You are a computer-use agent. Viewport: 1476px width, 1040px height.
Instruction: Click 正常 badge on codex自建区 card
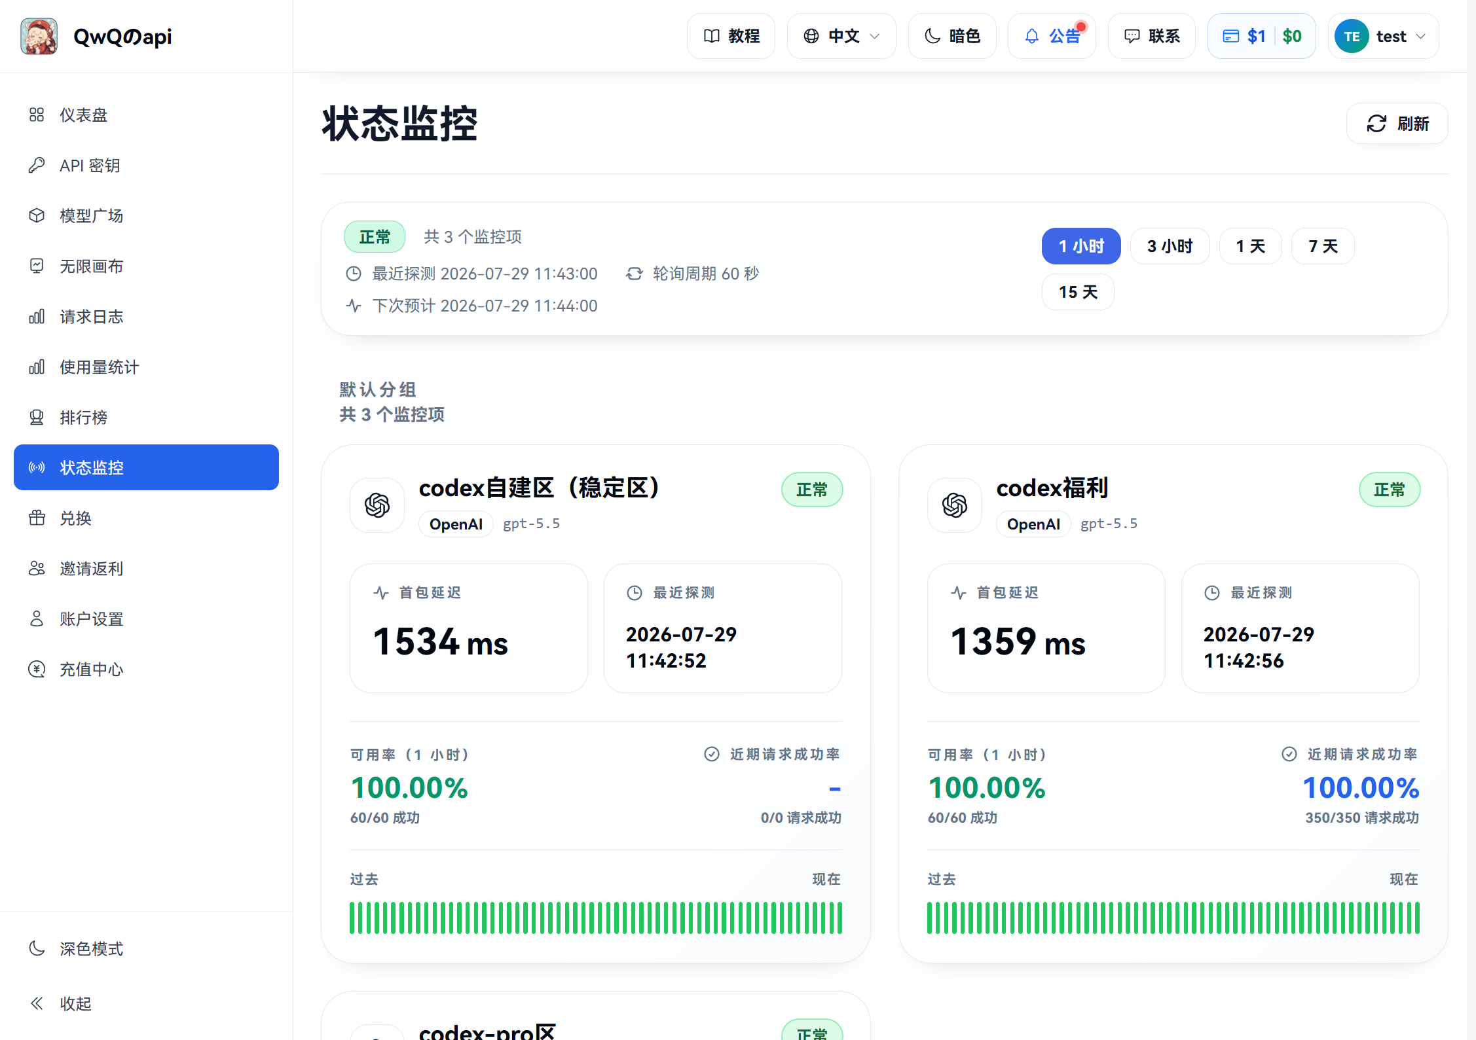(812, 490)
